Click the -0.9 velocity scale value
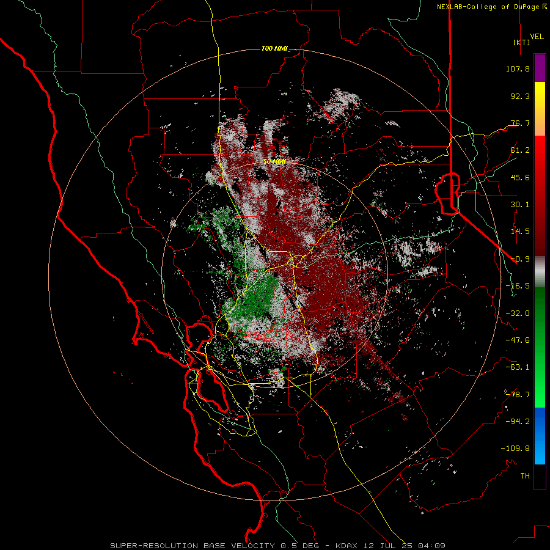The image size is (550, 550). (x=520, y=259)
